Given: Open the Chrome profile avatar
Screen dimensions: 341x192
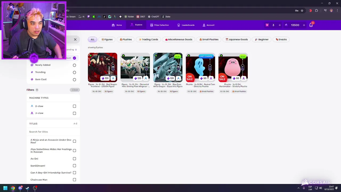Looking at the screenshot, I should coord(331,11).
